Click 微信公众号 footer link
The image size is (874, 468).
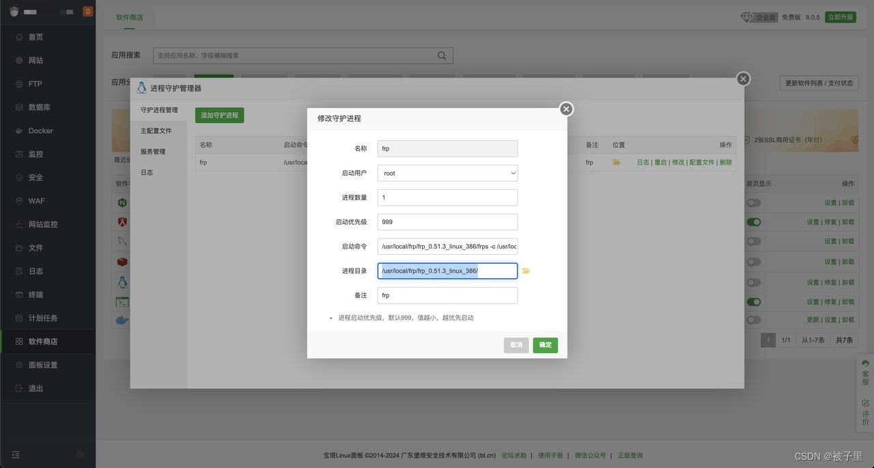pyautogui.click(x=590, y=455)
